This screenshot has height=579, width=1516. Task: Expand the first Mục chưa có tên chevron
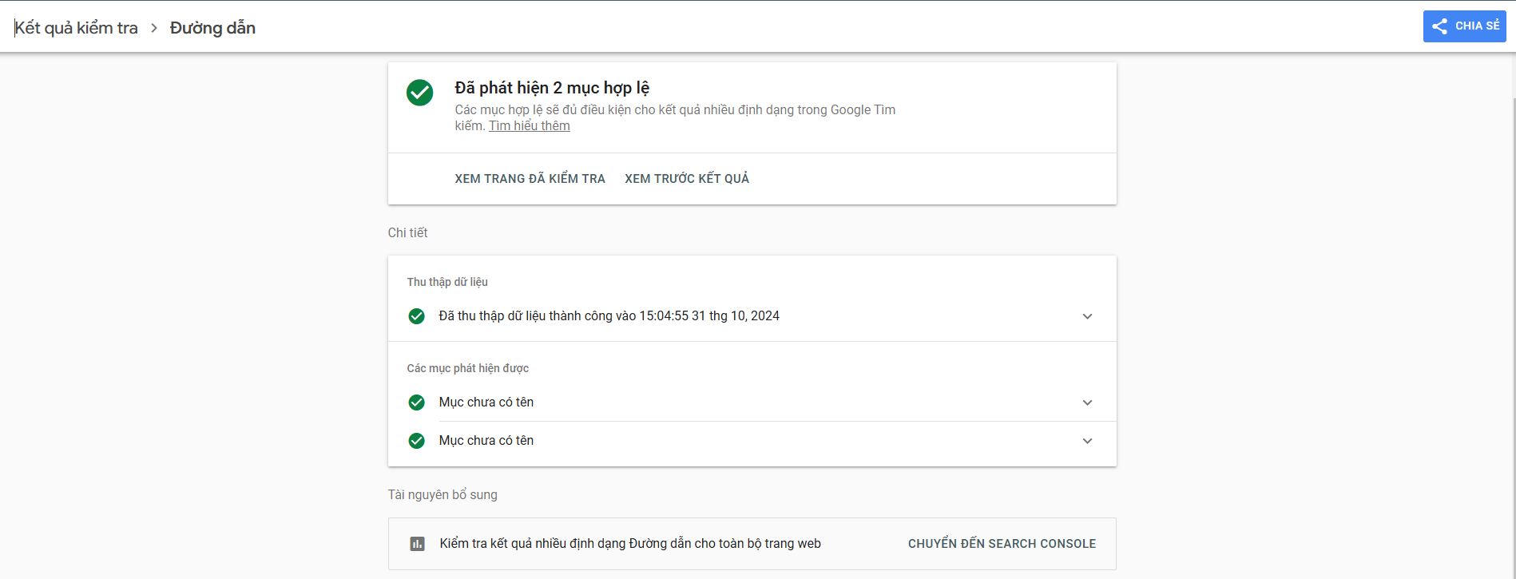coord(1087,403)
